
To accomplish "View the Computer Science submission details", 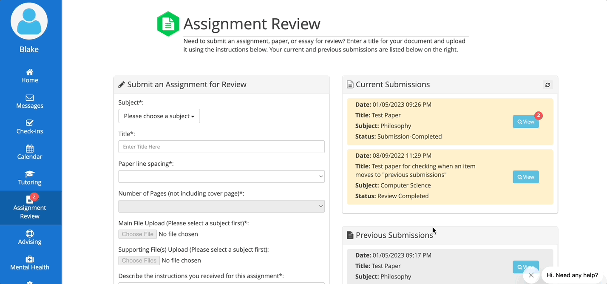I will tap(525, 177).
